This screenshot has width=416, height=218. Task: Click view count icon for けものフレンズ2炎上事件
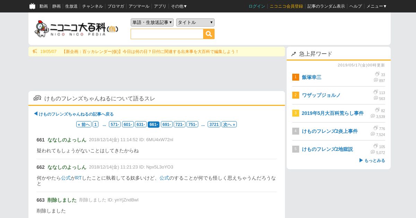click(x=375, y=128)
